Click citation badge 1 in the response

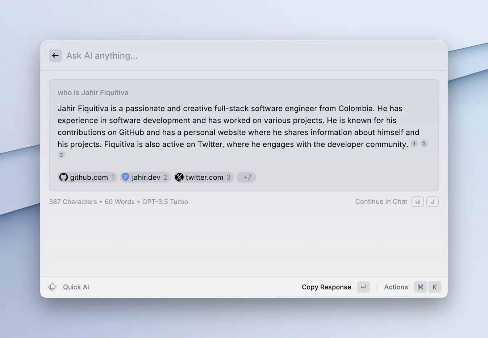(x=414, y=144)
